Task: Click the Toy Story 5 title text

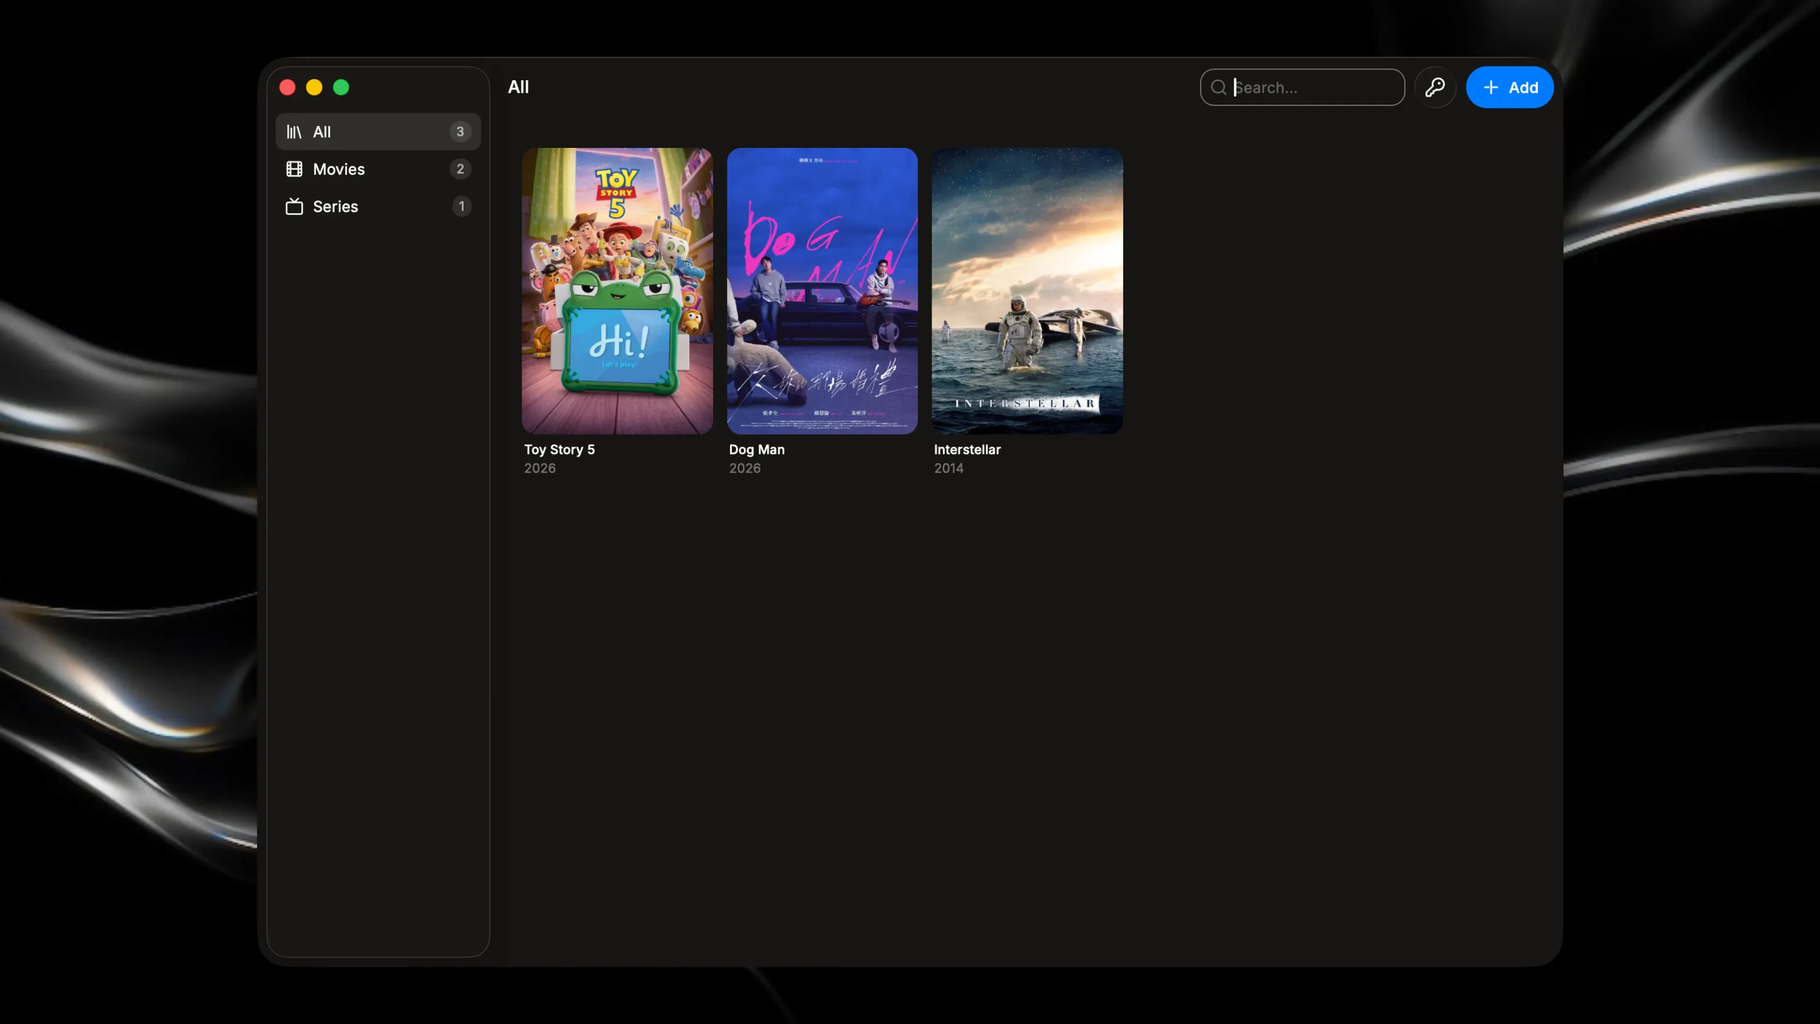Action: 559,449
